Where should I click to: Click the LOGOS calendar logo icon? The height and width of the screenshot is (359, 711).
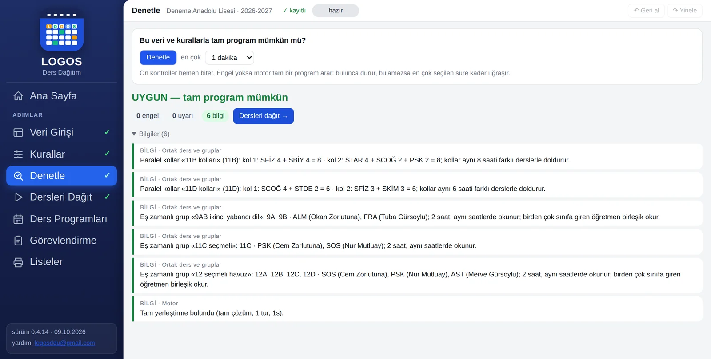62,32
